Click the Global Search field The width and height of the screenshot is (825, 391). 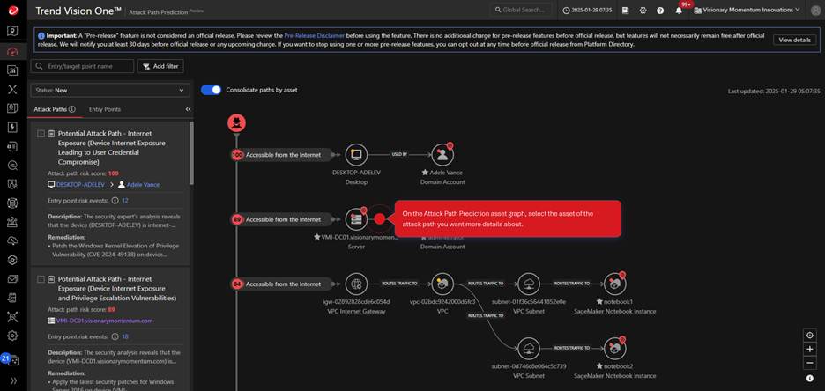(x=522, y=10)
